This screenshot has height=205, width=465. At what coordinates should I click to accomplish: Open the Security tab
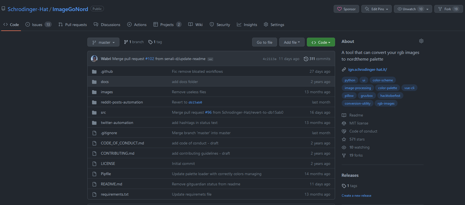coord(220,25)
